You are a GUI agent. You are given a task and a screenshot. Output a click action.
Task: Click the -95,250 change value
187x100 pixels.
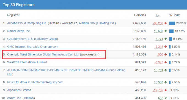pyautogui.click(x=158, y=23)
